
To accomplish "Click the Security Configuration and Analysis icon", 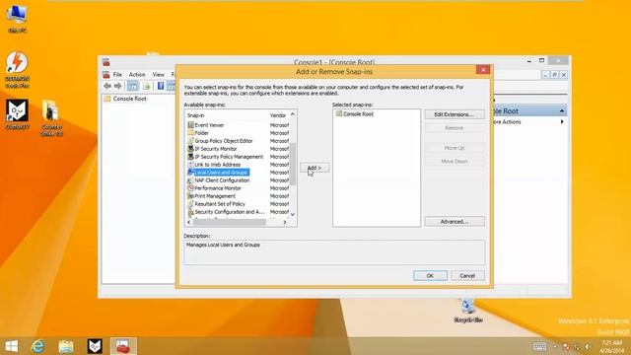I will 190,212.
